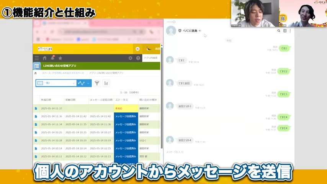Open the user profile bird avatar
This screenshot has width=327, height=184.
(x=149, y=49)
